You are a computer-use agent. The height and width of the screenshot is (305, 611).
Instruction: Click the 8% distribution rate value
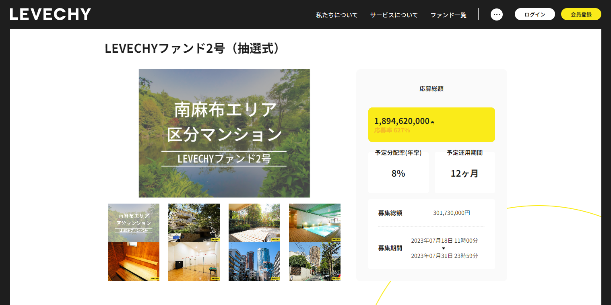tap(398, 173)
